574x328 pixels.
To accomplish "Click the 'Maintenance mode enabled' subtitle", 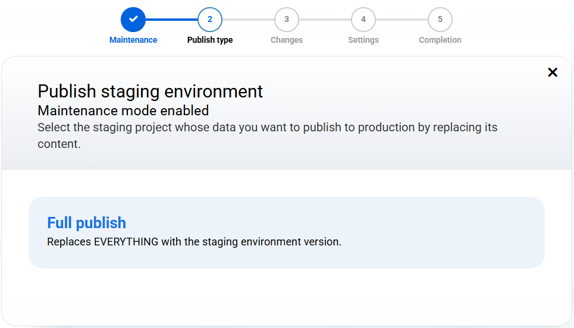I will point(123,111).
